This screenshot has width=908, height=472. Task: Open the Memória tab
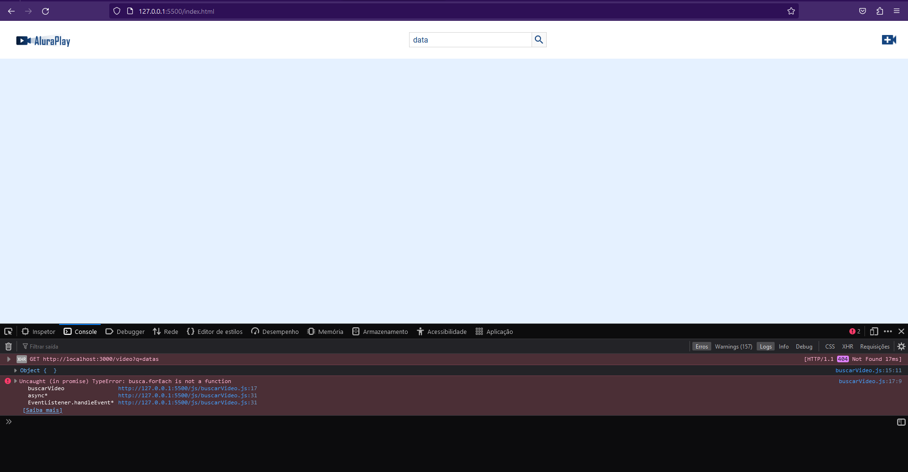tap(325, 332)
